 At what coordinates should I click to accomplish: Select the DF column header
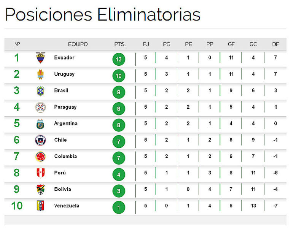pos(275,44)
